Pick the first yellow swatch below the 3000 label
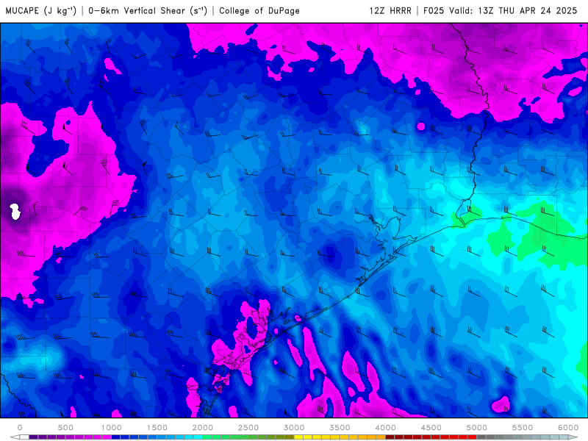Image resolution: width=588 pixels, height=441 pixels. (x=298, y=437)
